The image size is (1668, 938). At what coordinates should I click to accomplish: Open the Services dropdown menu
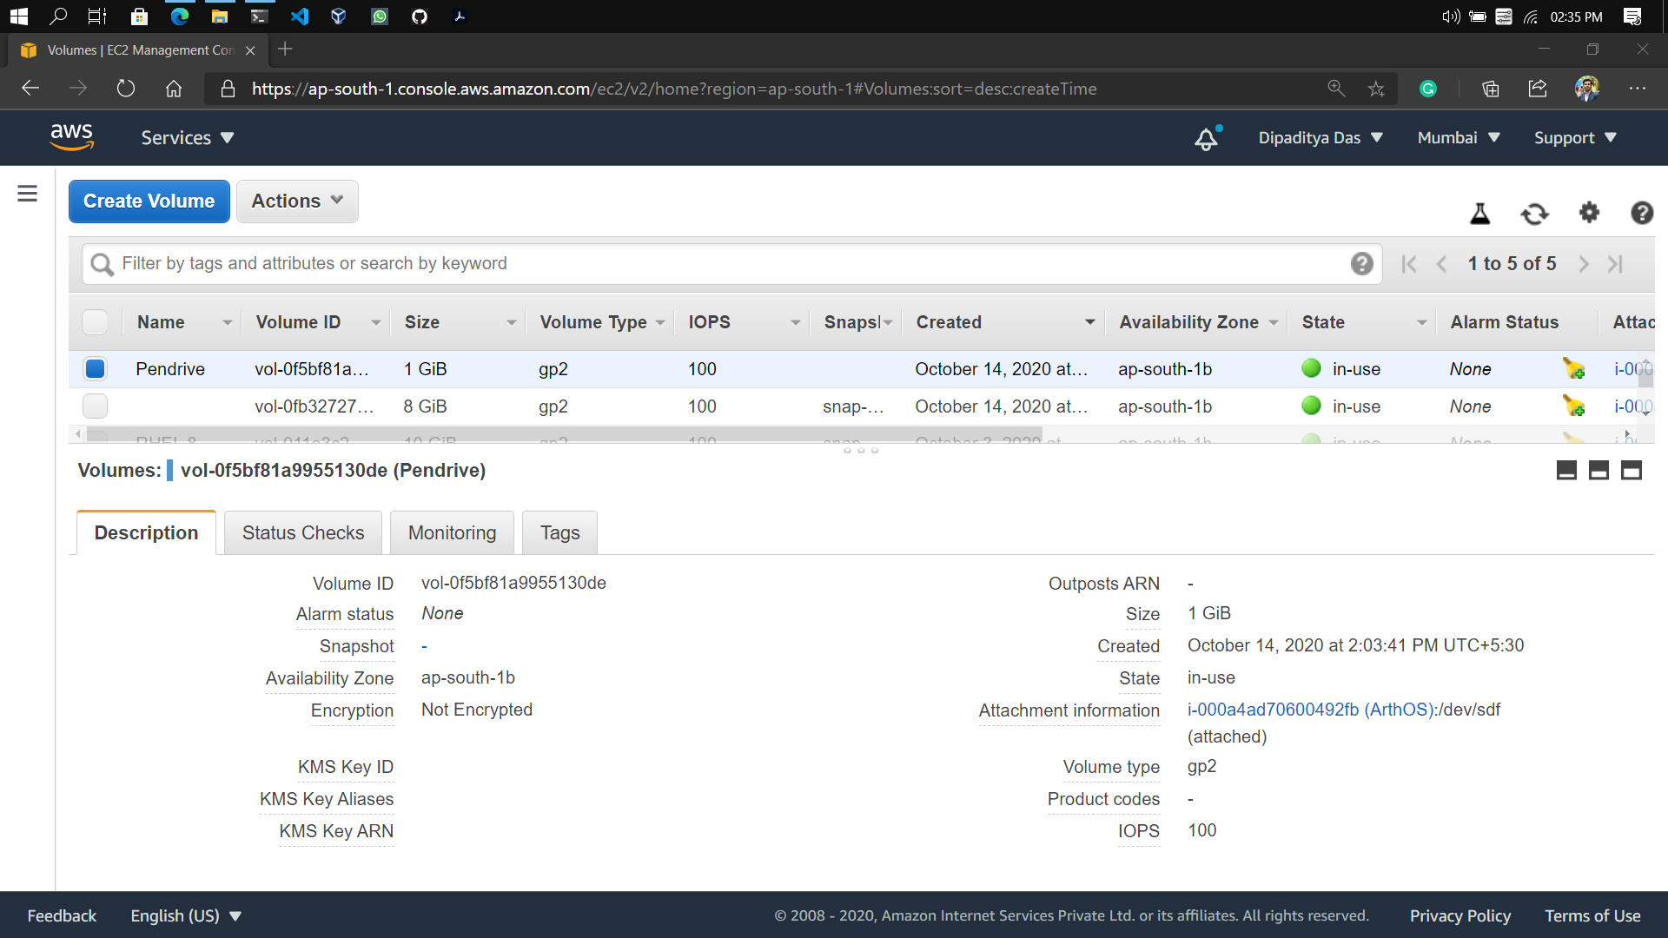pos(188,138)
